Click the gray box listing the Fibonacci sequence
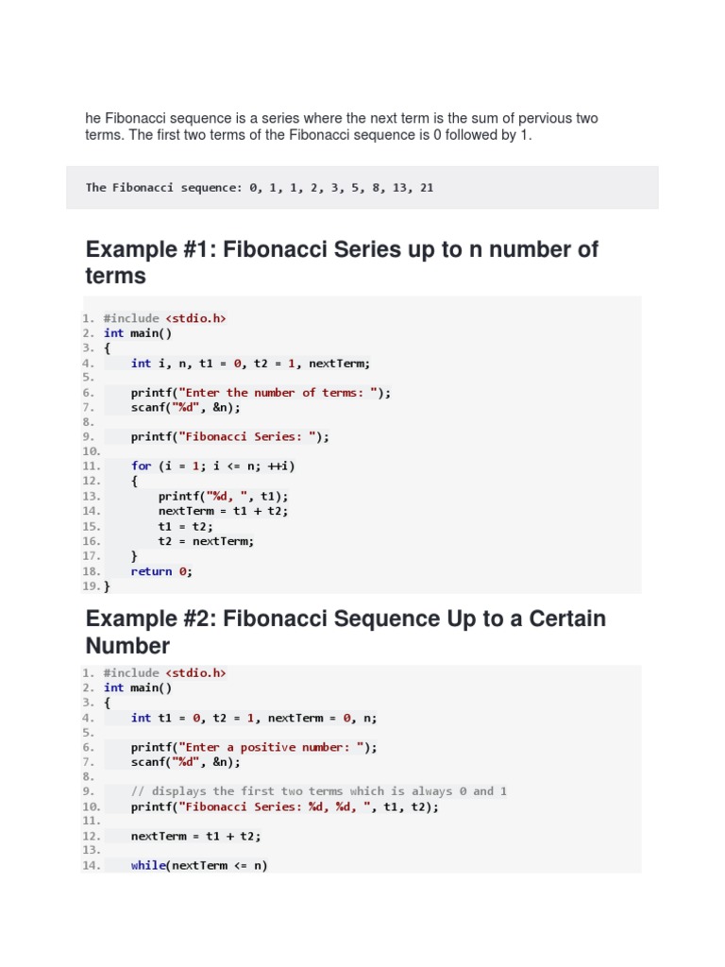The width and height of the screenshot is (725, 967). tap(362, 188)
